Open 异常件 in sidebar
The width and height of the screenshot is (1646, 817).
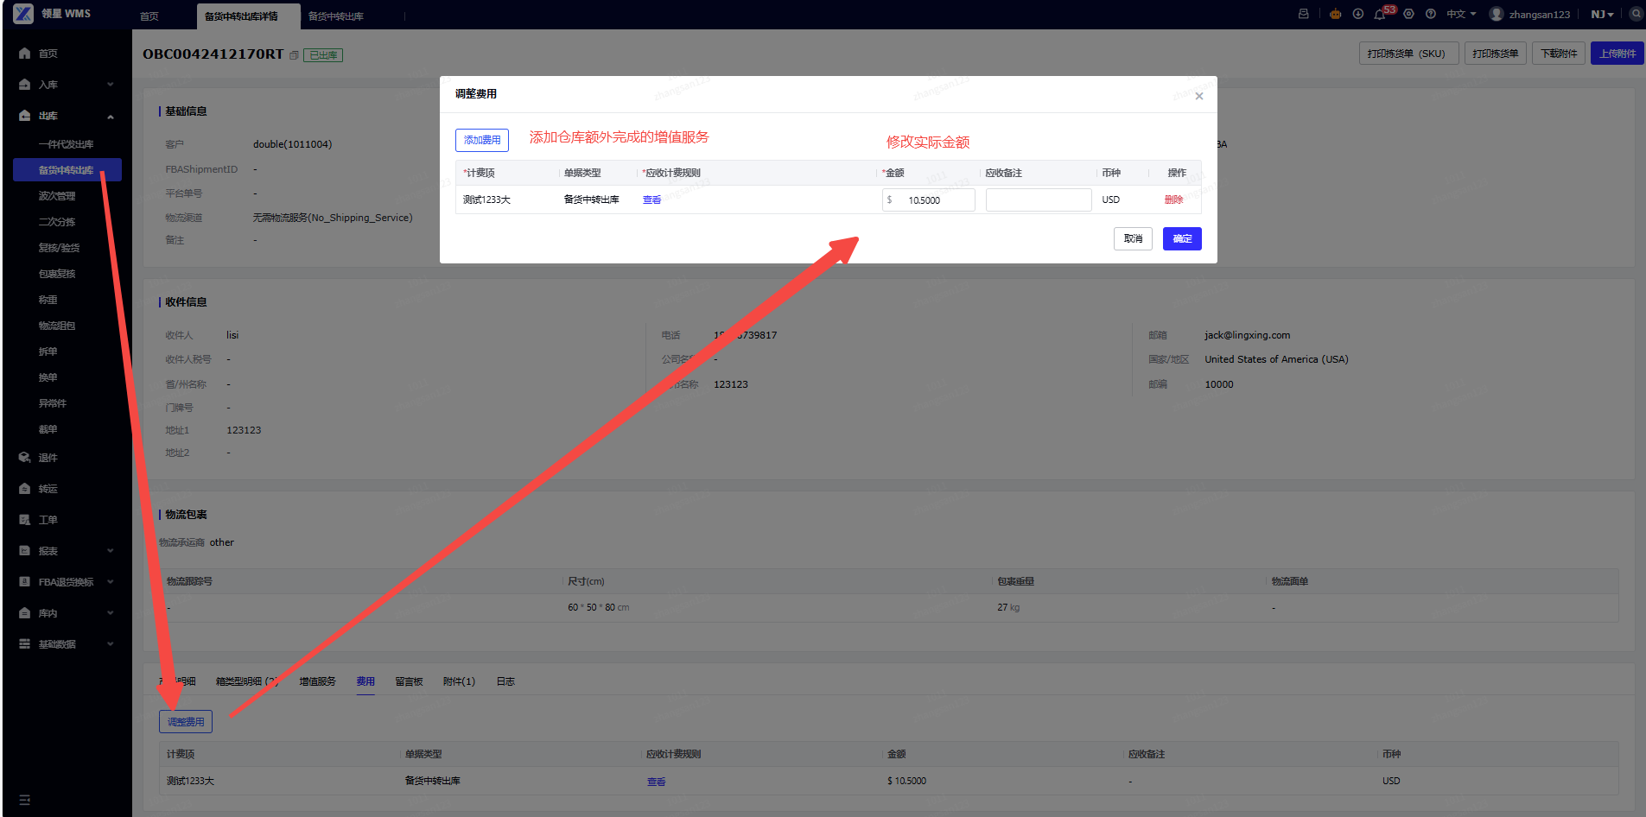click(52, 403)
